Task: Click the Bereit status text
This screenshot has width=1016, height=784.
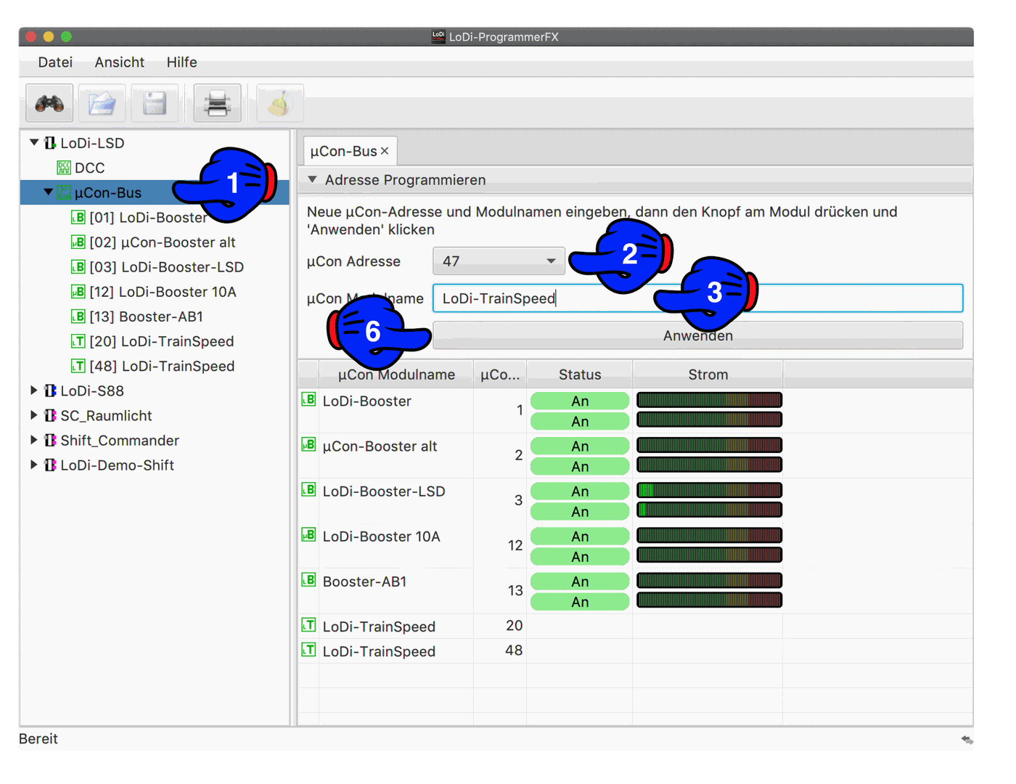Action: point(38,739)
